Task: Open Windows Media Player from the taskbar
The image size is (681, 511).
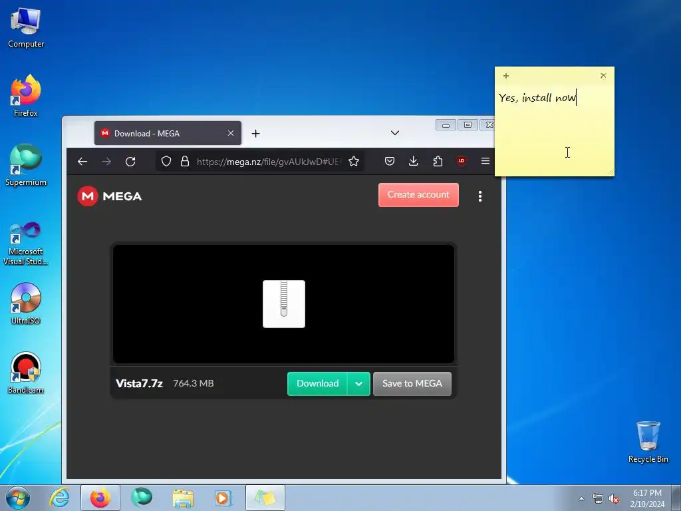Action: [223, 498]
